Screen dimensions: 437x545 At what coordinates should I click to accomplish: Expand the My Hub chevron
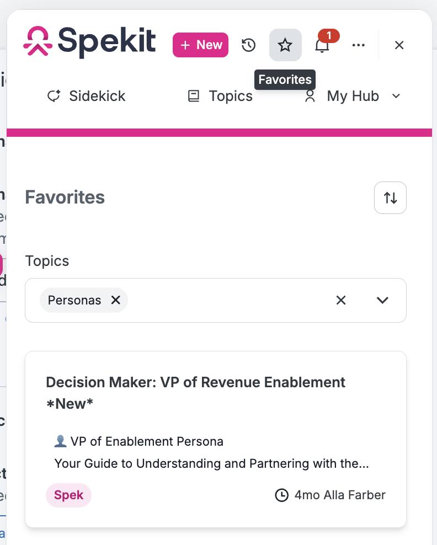[x=396, y=96]
